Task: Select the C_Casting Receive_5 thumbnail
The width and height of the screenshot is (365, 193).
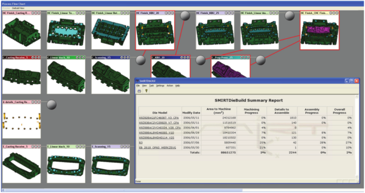Action: coord(21,77)
